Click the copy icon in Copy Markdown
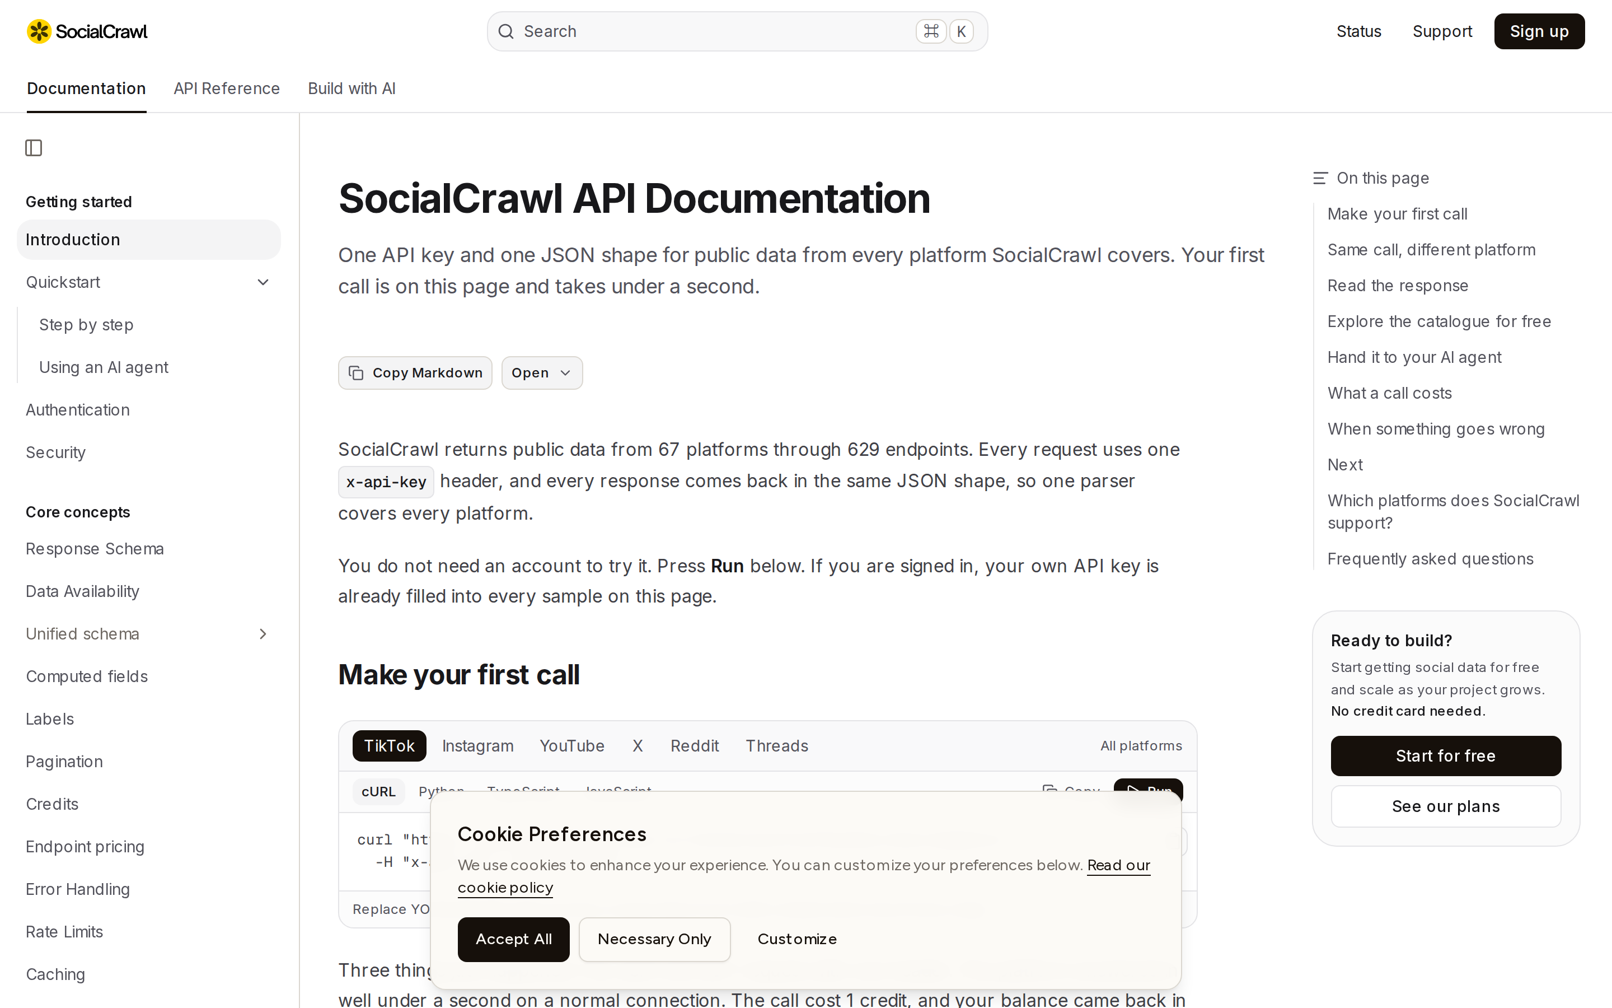Viewport: 1612px width, 1008px height. (x=357, y=372)
